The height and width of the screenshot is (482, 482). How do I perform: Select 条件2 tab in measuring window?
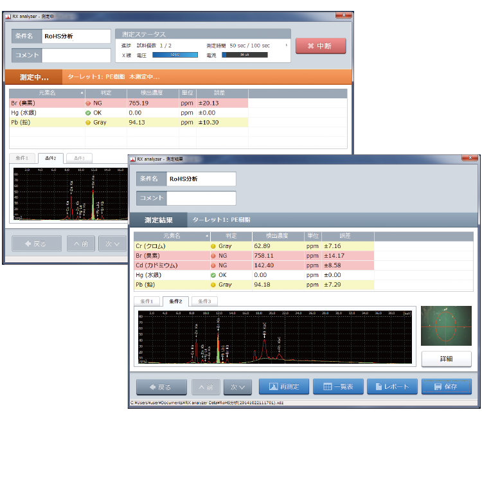pos(51,158)
